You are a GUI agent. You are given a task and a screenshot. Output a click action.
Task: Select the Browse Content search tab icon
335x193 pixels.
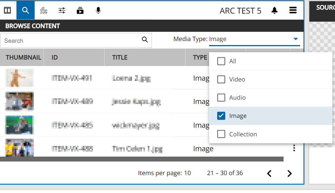[x=25, y=10]
